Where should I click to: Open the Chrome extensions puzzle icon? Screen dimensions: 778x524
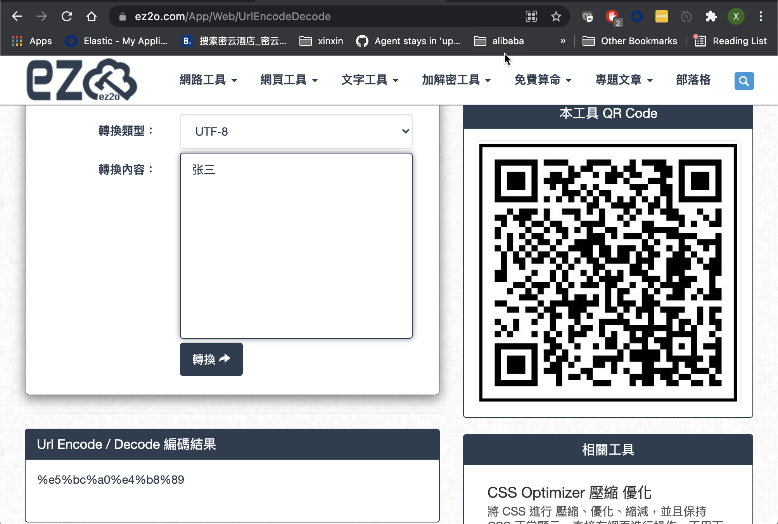[x=711, y=16]
